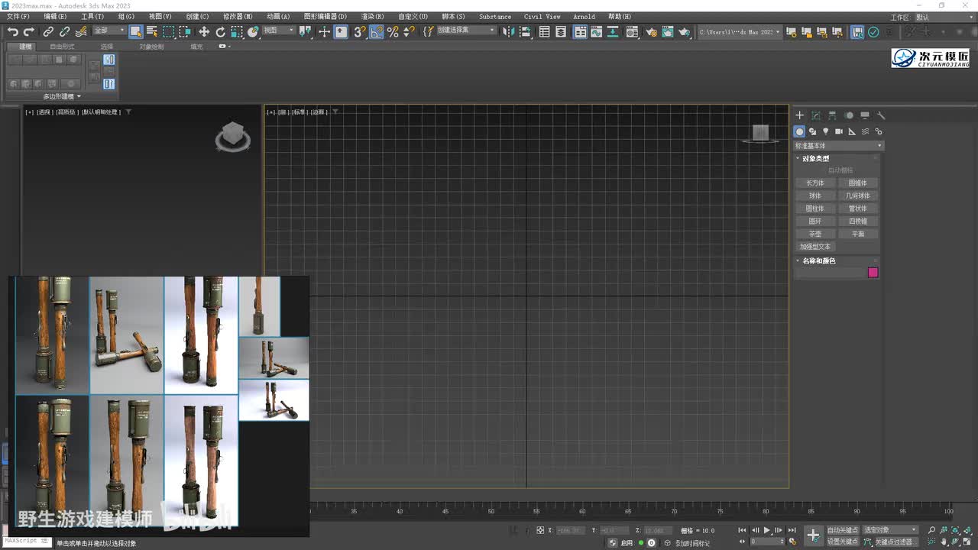This screenshot has height=550, width=978.
Task: Collapse the 对象类型 rollout
Action: click(815, 158)
